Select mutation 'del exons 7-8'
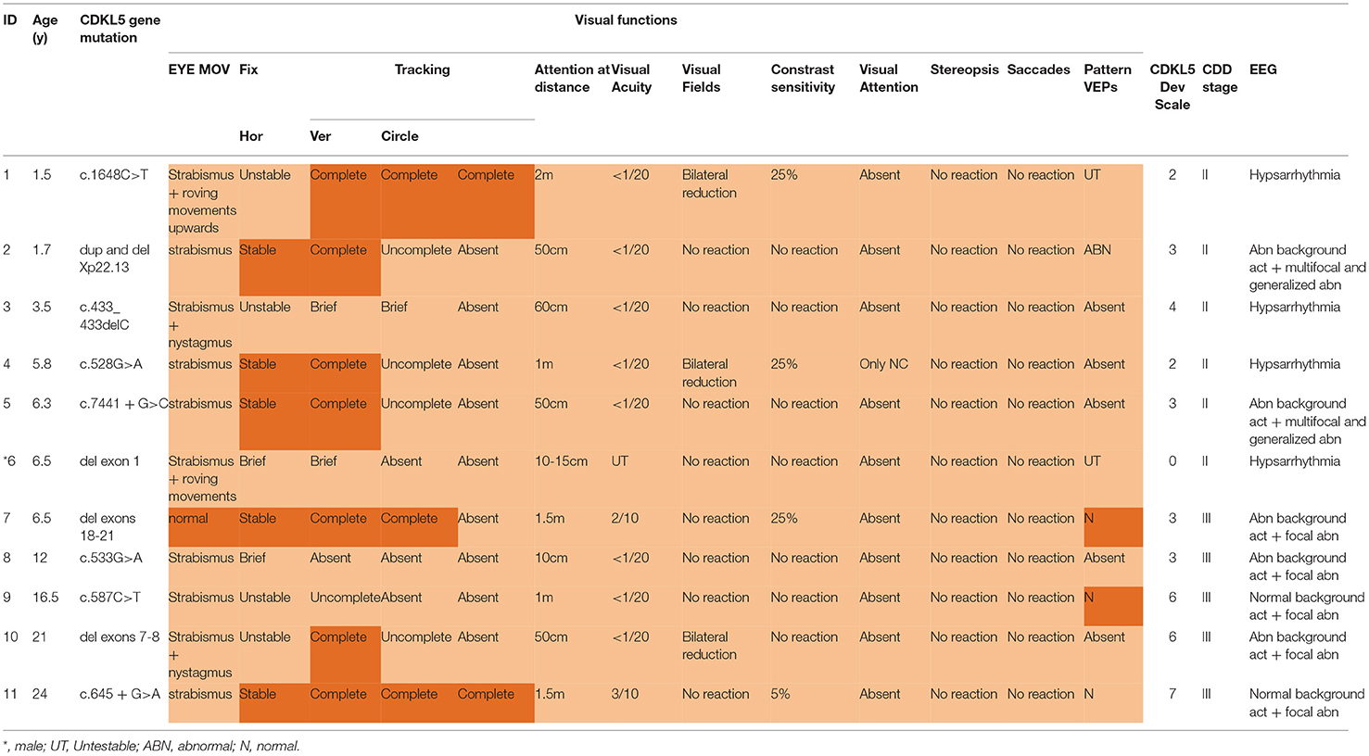 pos(120,637)
